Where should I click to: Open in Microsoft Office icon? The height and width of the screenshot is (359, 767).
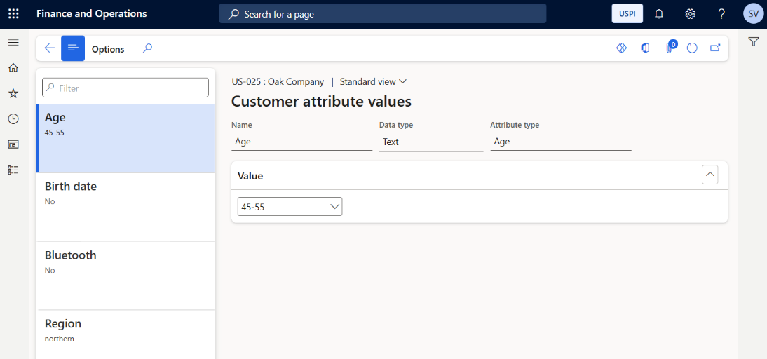point(645,48)
